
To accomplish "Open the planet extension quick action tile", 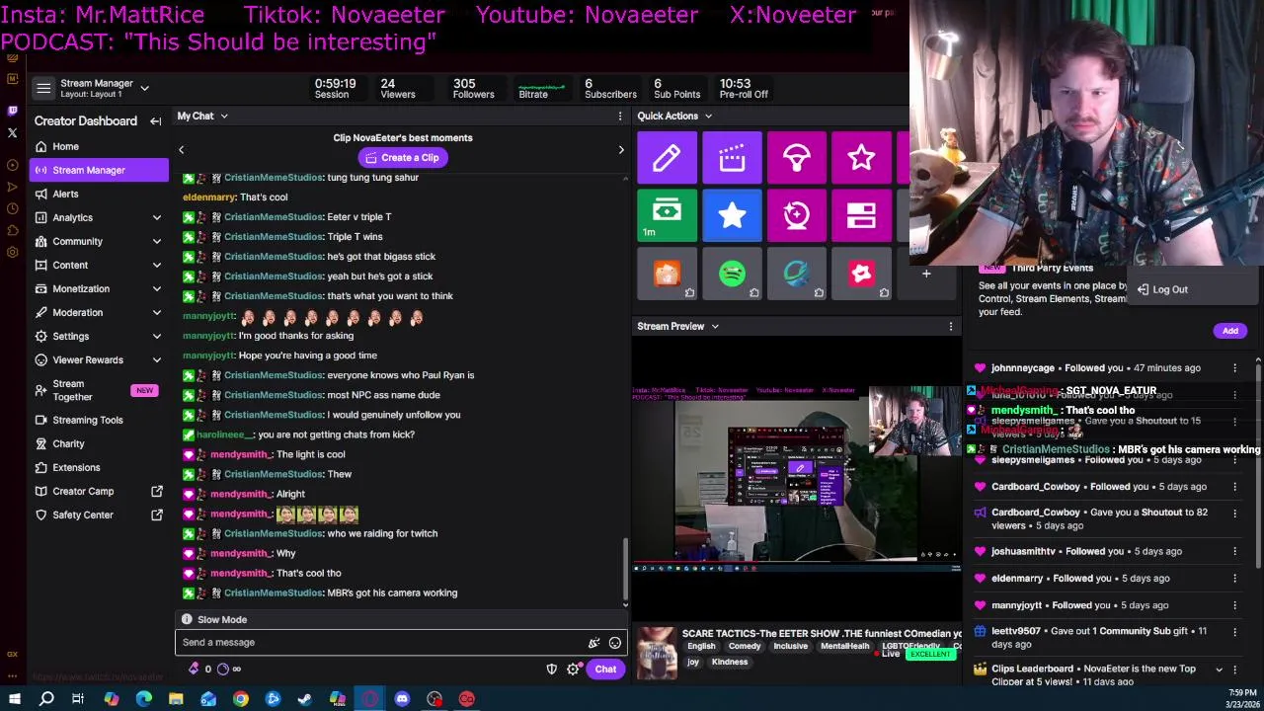I will click(x=797, y=274).
